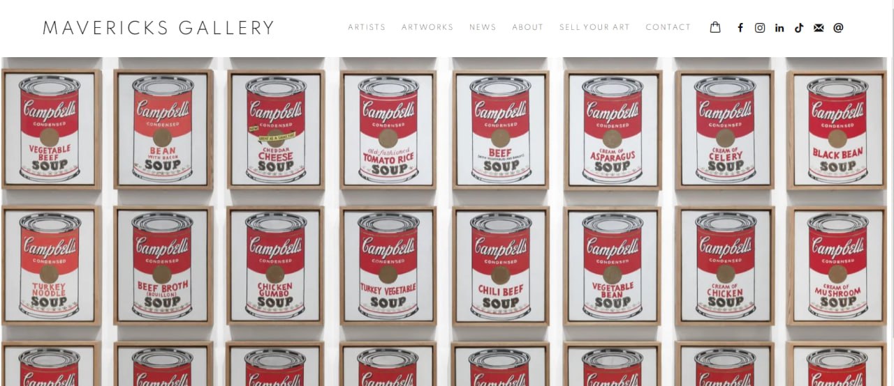The height and width of the screenshot is (386, 894).
Task: Select the Chili Beef soup can painting
Action: 501,265
